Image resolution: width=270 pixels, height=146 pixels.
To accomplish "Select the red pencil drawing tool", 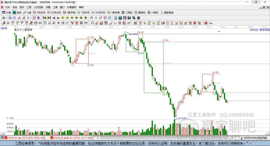I will click(4, 23).
